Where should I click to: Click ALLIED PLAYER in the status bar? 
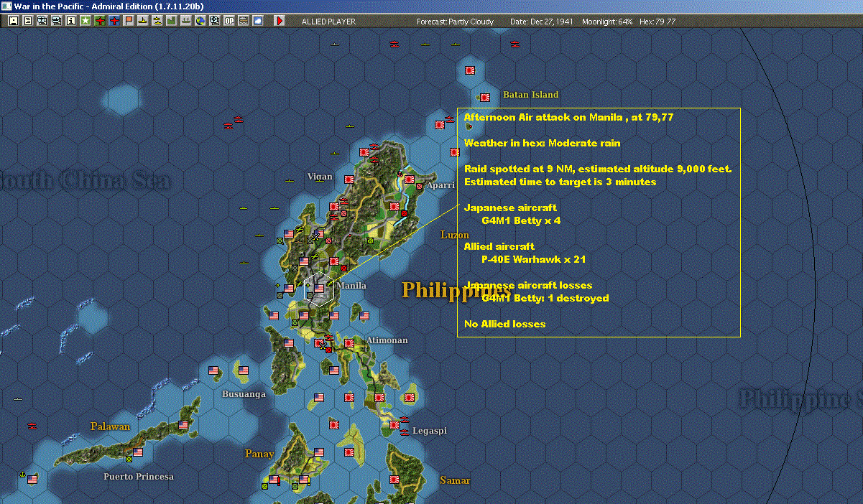[328, 22]
